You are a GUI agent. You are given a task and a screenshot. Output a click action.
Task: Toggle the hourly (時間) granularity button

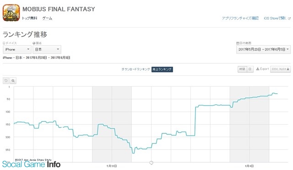pyautogui.click(x=242, y=69)
